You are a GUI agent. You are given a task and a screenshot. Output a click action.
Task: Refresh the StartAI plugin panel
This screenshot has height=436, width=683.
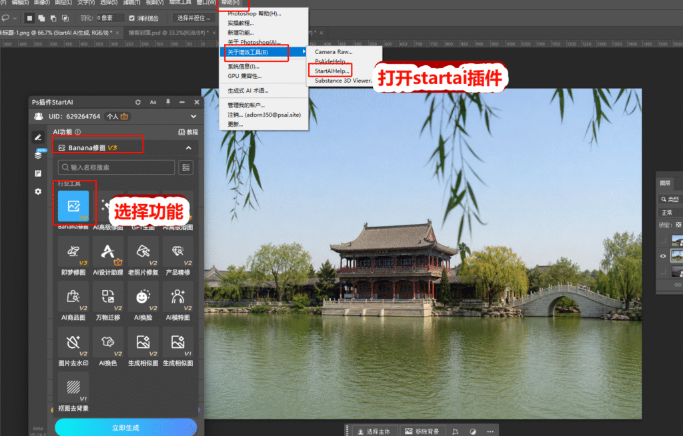pyautogui.click(x=138, y=102)
